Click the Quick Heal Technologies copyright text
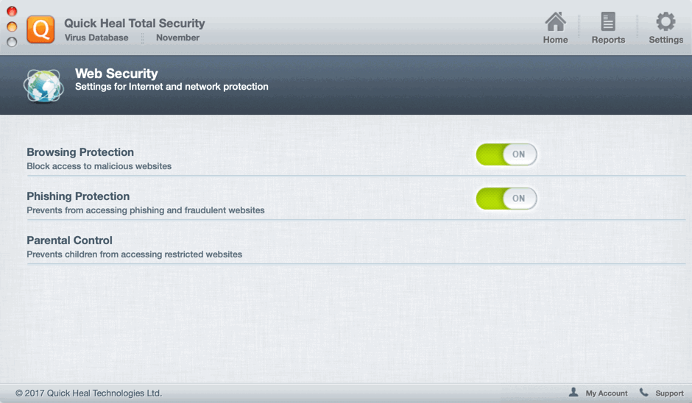The width and height of the screenshot is (692, 403). coord(89,393)
